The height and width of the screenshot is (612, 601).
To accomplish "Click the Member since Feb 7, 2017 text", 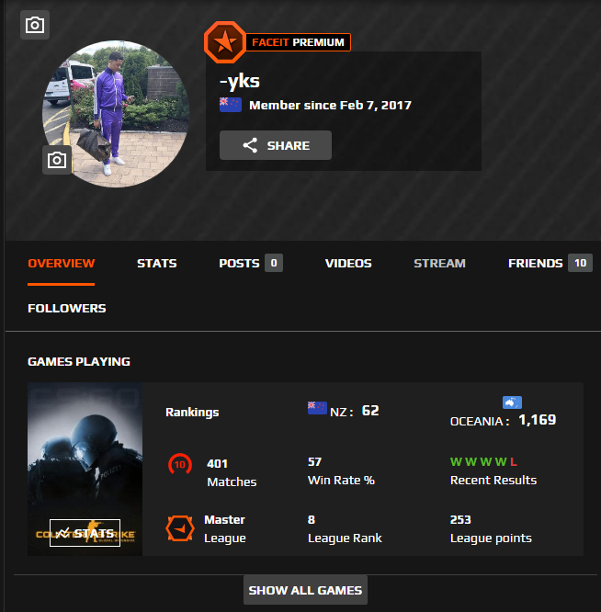I will coord(330,106).
